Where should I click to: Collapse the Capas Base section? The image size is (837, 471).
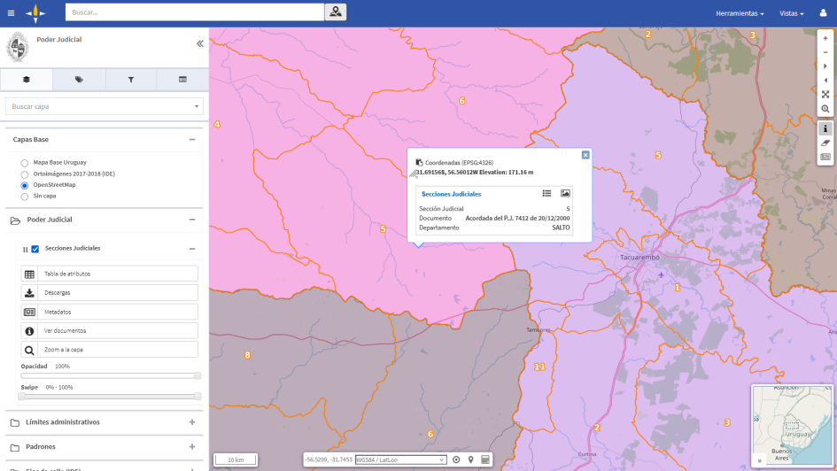pos(192,139)
